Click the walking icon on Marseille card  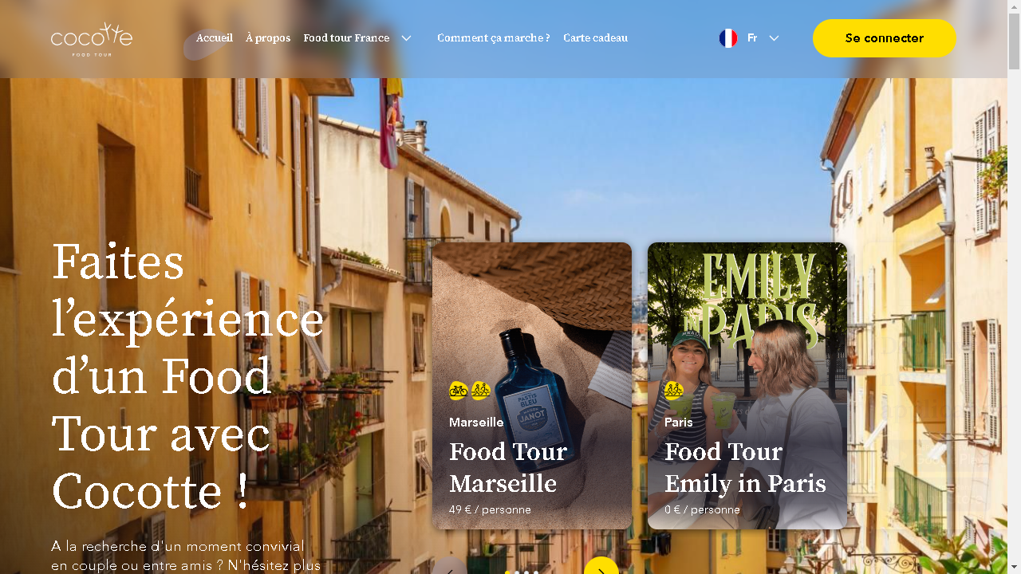480,390
